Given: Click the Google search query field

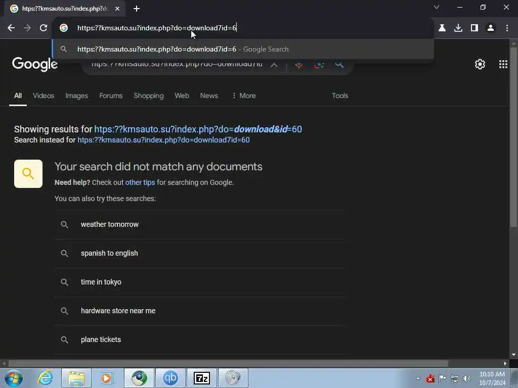Looking at the screenshot, I should [x=177, y=64].
